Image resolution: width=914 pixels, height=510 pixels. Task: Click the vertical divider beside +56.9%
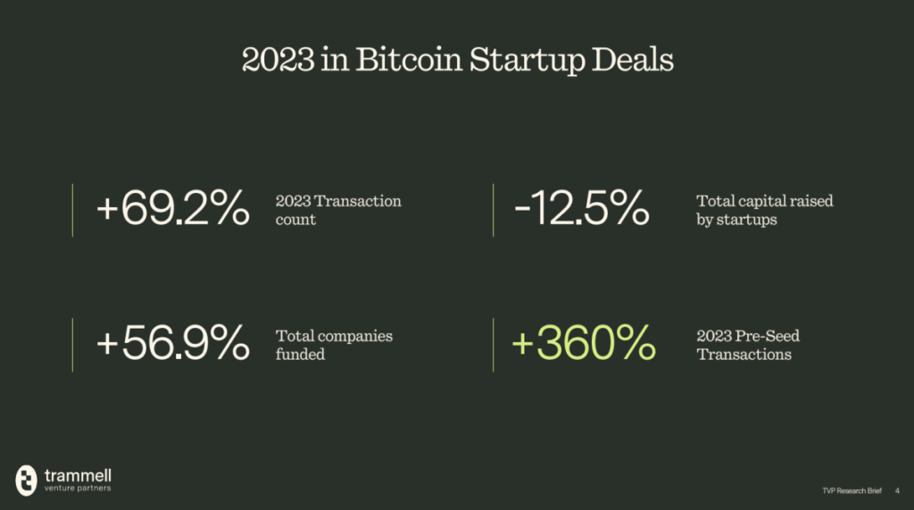point(72,345)
